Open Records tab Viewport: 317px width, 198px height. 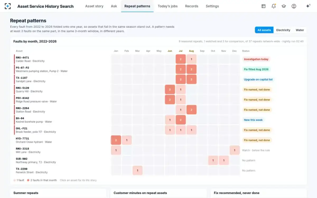[x=192, y=6]
